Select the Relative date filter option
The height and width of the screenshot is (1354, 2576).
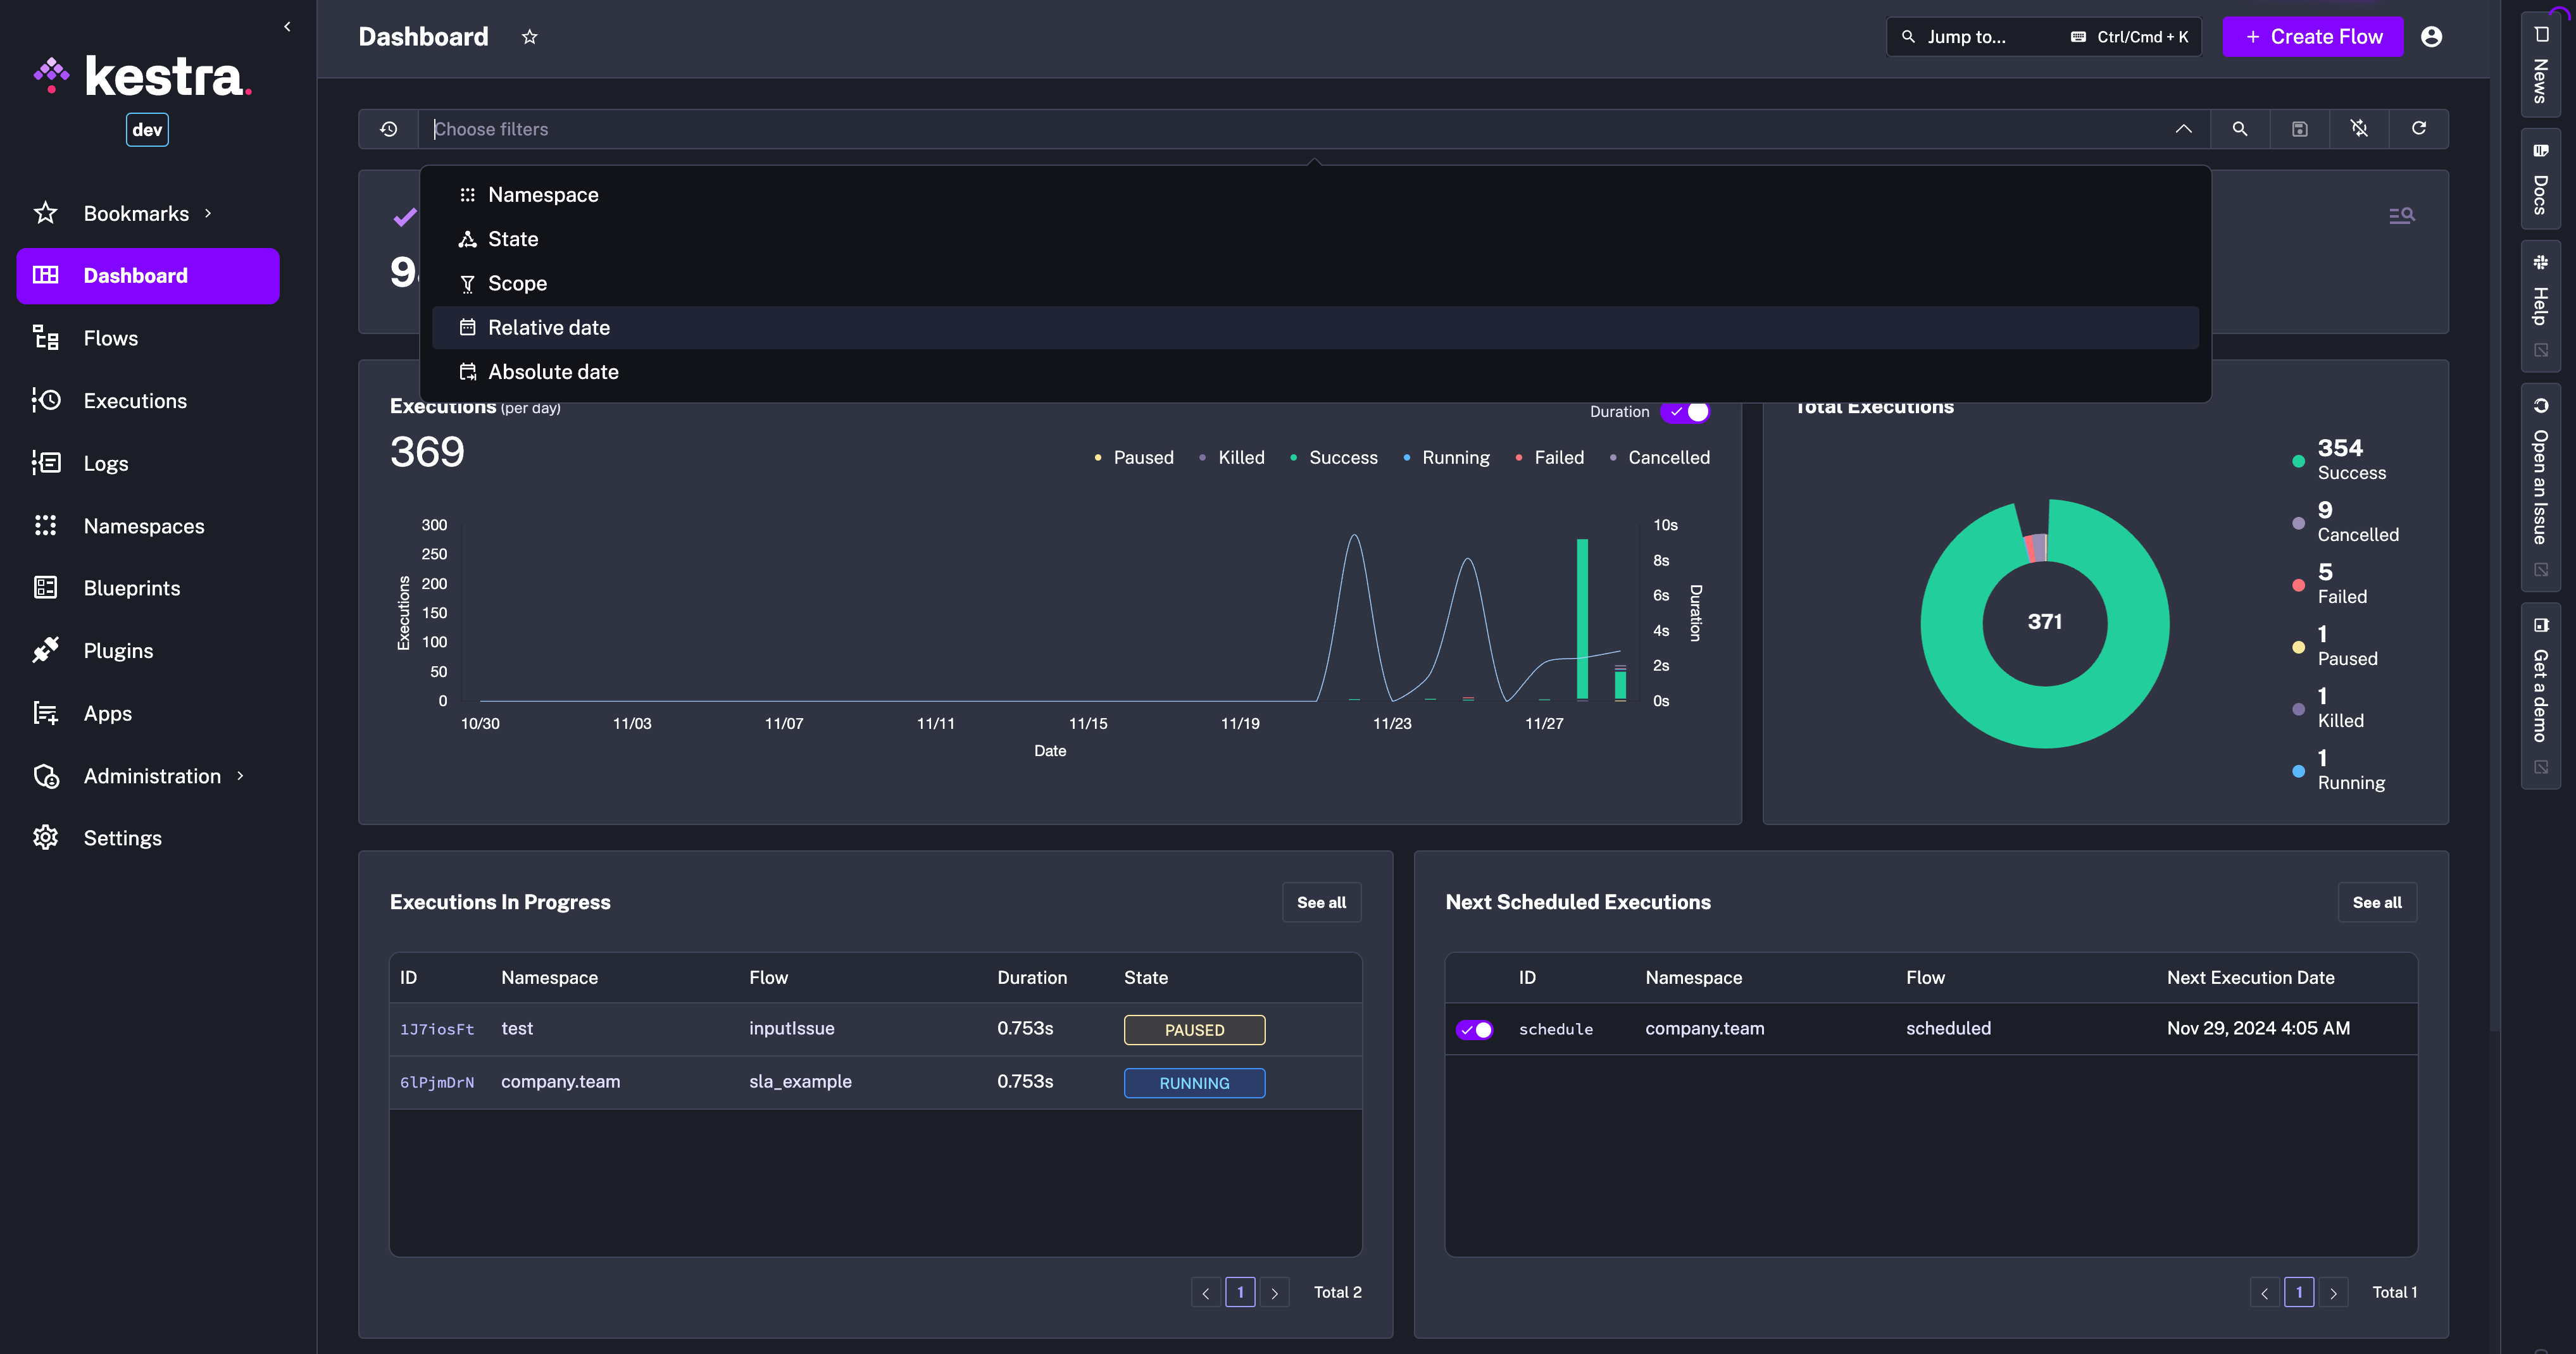point(549,328)
